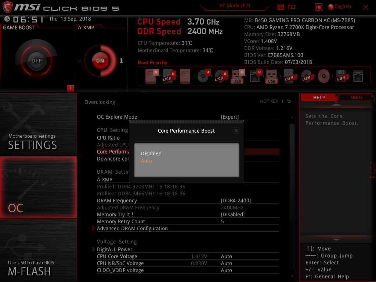Choose the Disabled option in the dialog
The image size is (376, 282).
(x=151, y=153)
